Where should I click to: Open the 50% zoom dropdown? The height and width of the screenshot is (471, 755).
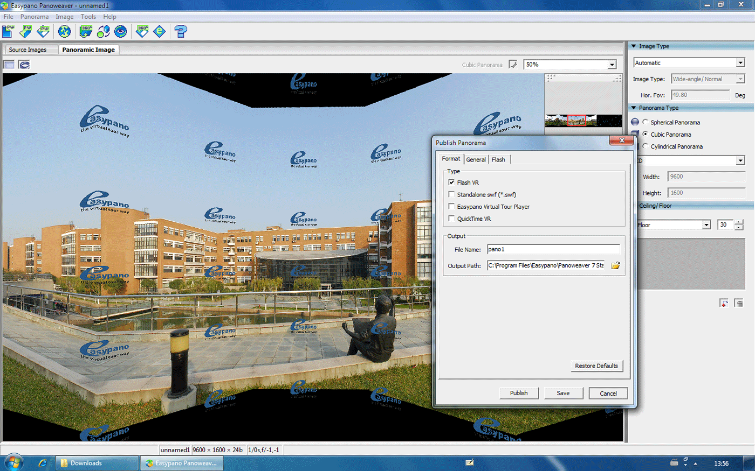612,65
